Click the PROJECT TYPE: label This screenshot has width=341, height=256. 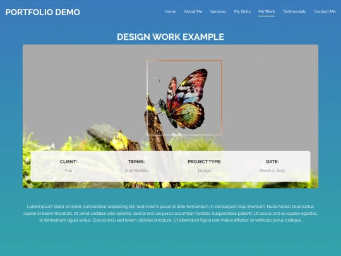205,162
